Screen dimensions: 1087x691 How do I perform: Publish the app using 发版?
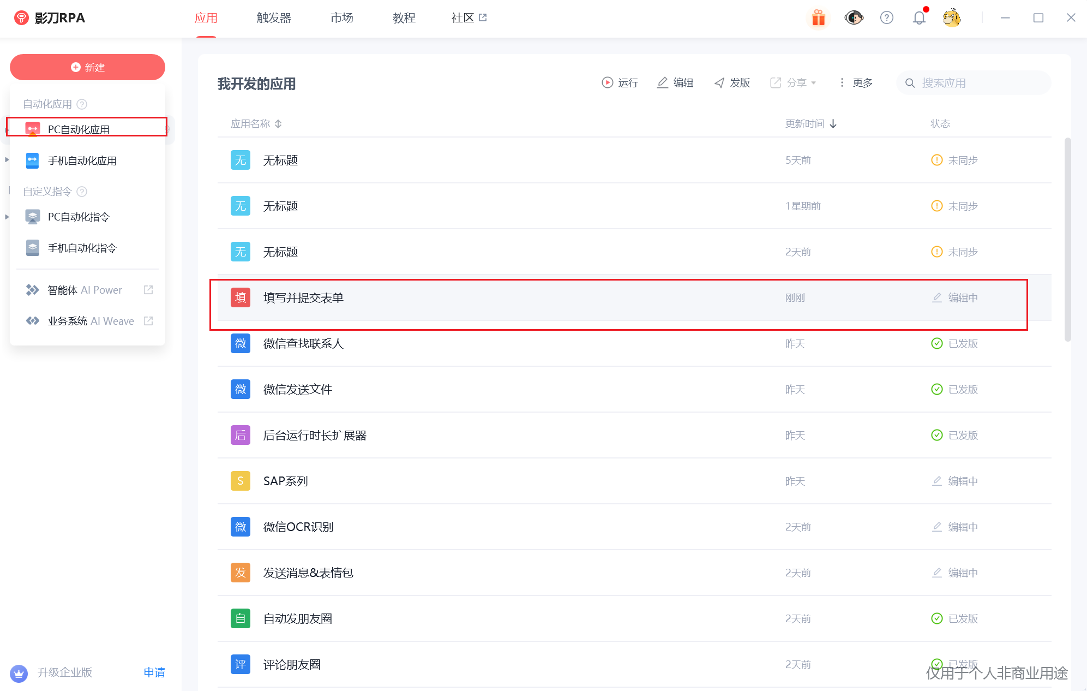(x=732, y=82)
